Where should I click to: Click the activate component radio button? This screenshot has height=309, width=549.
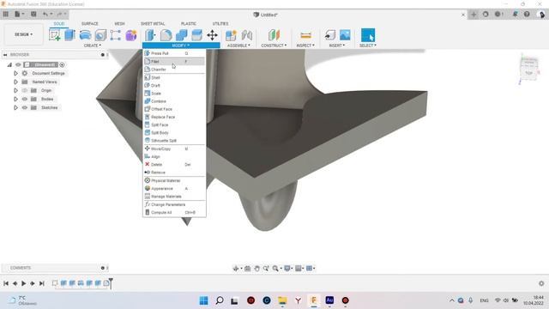[62, 65]
